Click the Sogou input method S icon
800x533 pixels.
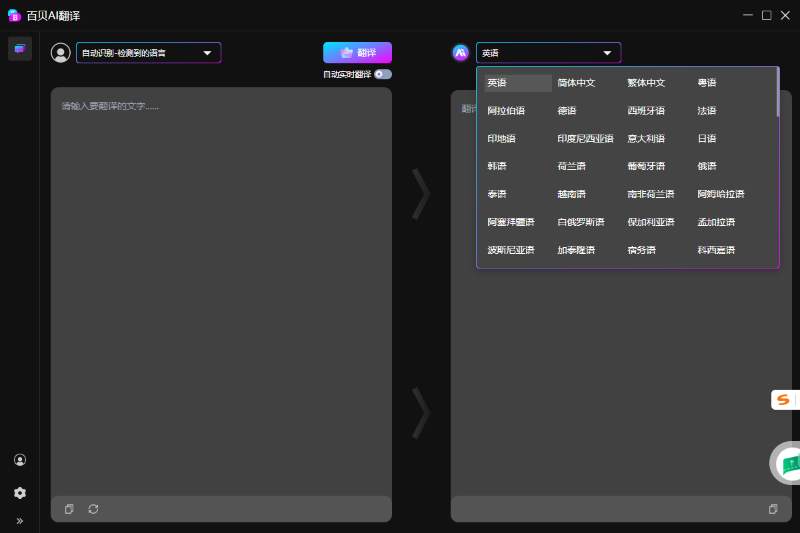point(783,400)
